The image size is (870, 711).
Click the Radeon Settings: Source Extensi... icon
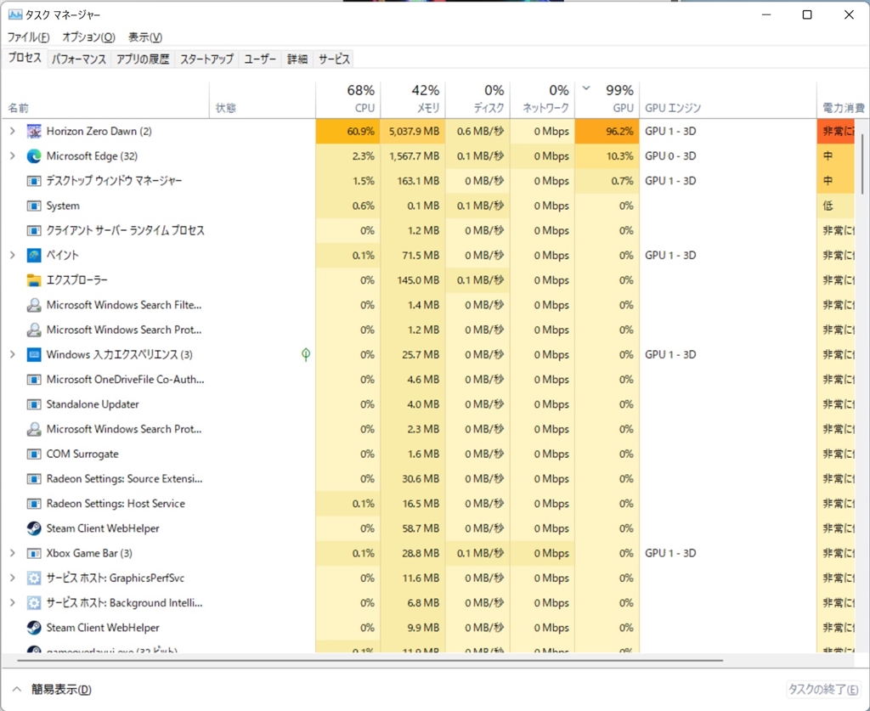(x=34, y=479)
